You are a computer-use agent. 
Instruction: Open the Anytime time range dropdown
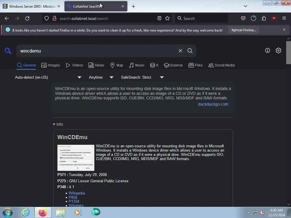tap(101, 77)
